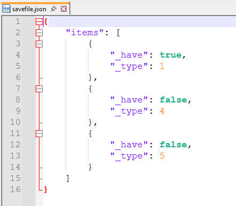Click line number 7 in the gutter
Viewport: 236px width, 206px height.
18,89
